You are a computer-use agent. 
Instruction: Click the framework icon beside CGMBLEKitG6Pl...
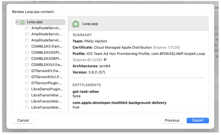[27, 59]
